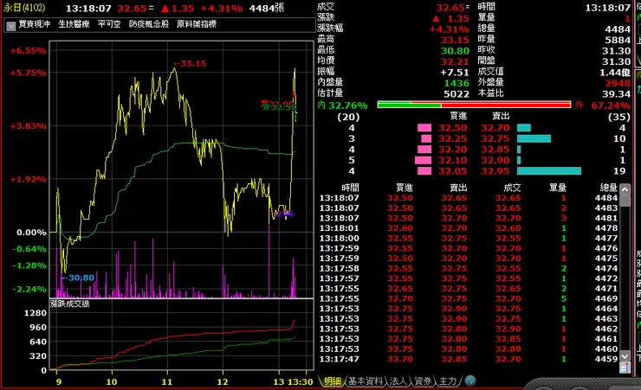The height and width of the screenshot is (390, 641).
Task: Click the +6.55% axis label on chart
Action: 29,51
